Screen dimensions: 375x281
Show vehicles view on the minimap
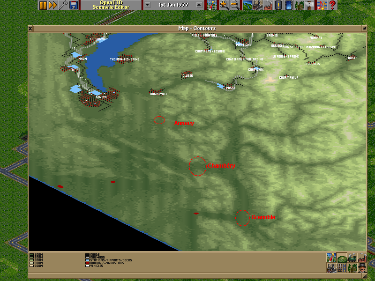(352, 258)
